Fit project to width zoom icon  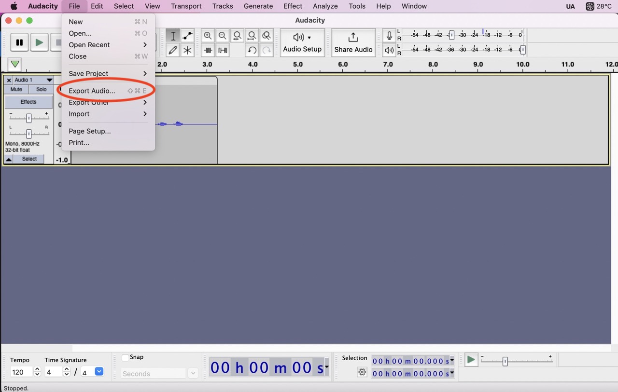coord(252,36)
